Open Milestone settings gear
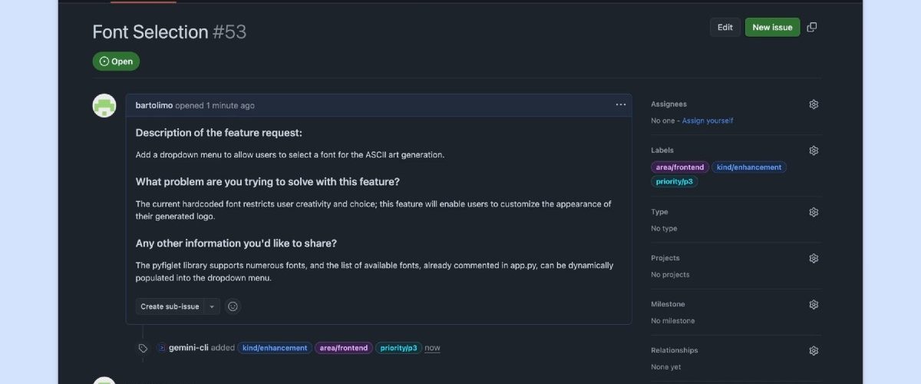 (814, 304)
